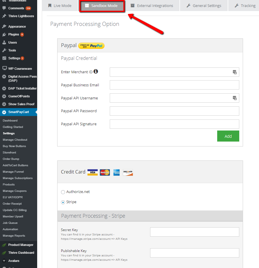Open Automation sidebar link

[10, 229]
